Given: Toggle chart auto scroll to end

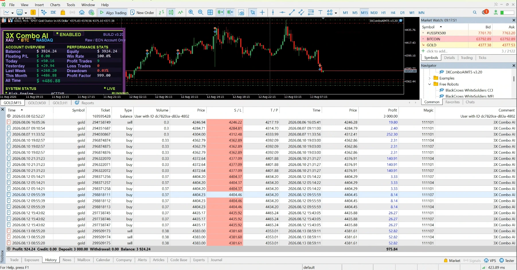Looking at the screenshot, I should point(221,12).
